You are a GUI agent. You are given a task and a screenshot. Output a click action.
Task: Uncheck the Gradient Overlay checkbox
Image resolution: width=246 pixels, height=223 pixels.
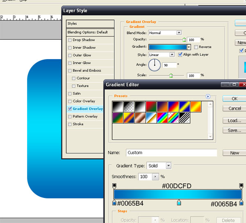70,109
